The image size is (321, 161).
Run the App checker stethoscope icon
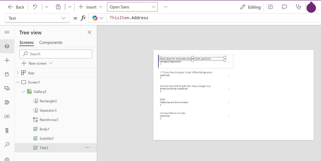[298, 7]
